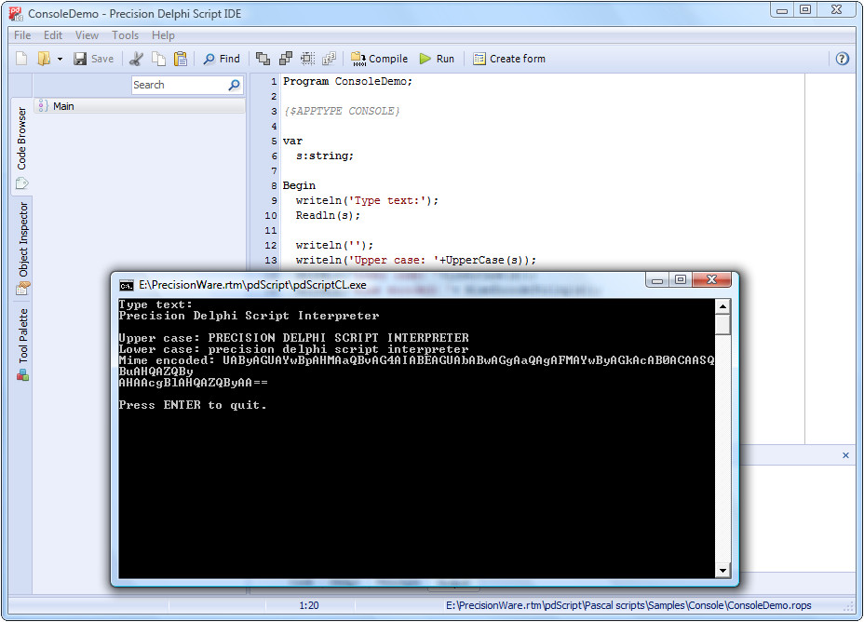Click console scrollbar up arrow

click(722, 306)
